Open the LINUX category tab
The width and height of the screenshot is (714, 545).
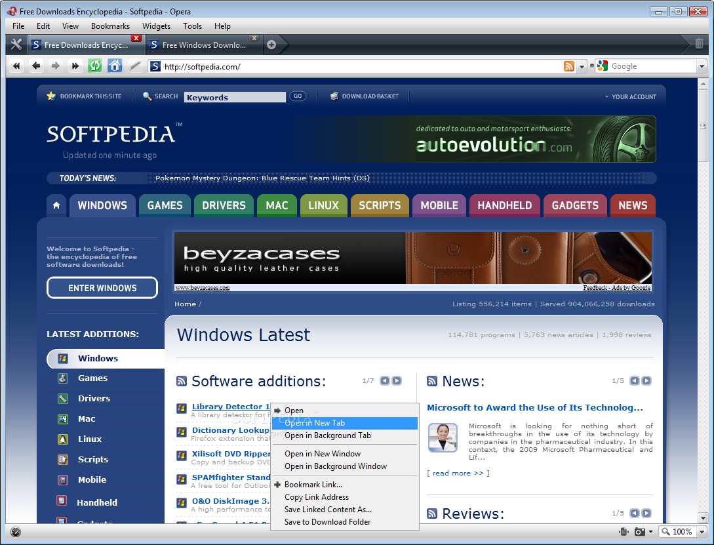[x=323, y=205]
